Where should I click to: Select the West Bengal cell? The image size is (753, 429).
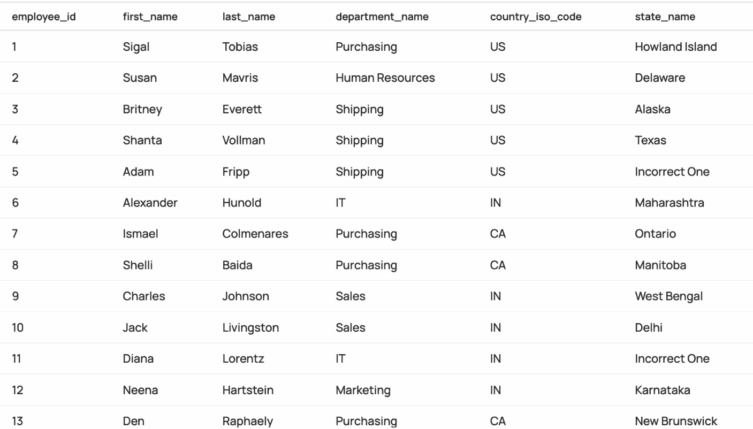click(669, 296)
